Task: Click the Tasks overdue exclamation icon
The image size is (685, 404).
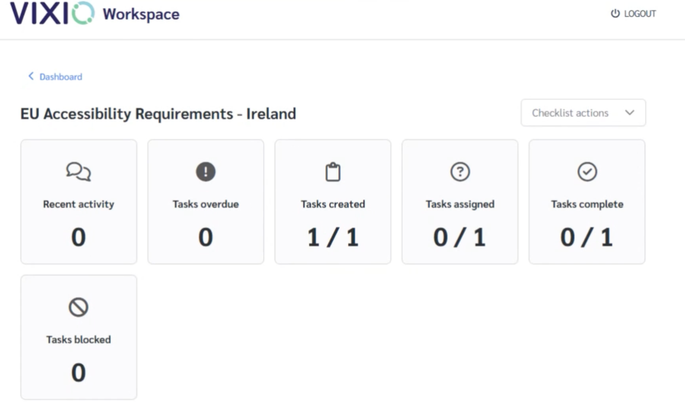Action: pos(205,172)
